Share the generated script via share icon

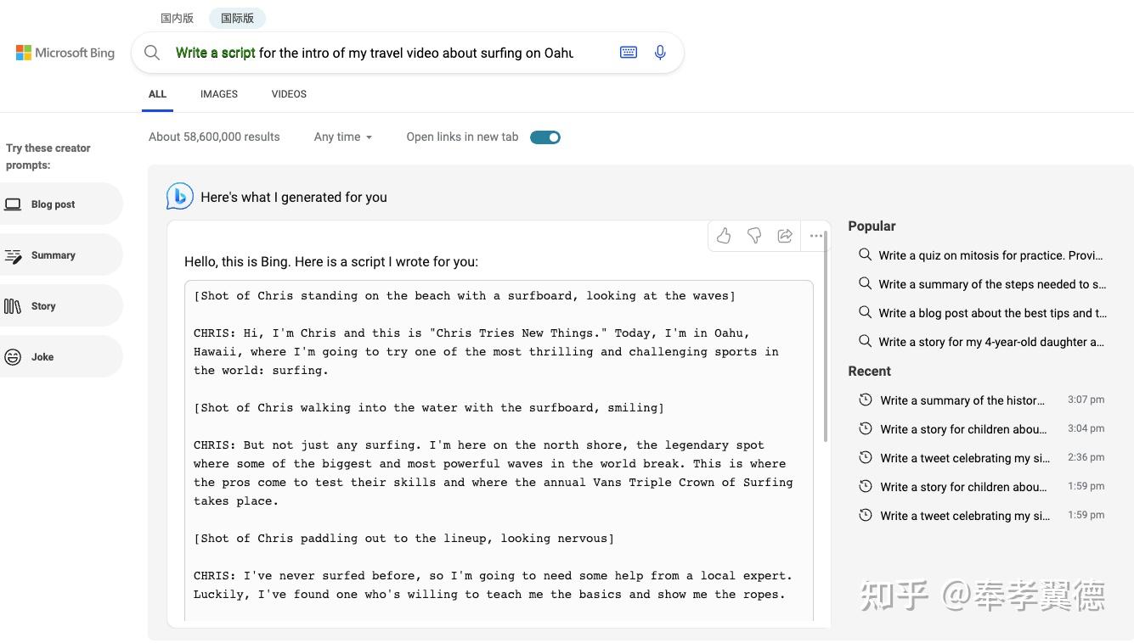click(x=785, y=236)
